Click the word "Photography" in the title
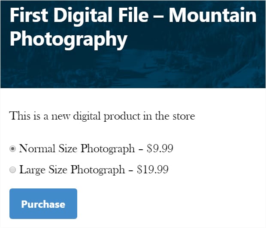Viewport: 266px width, 228px height. [69, 40]
